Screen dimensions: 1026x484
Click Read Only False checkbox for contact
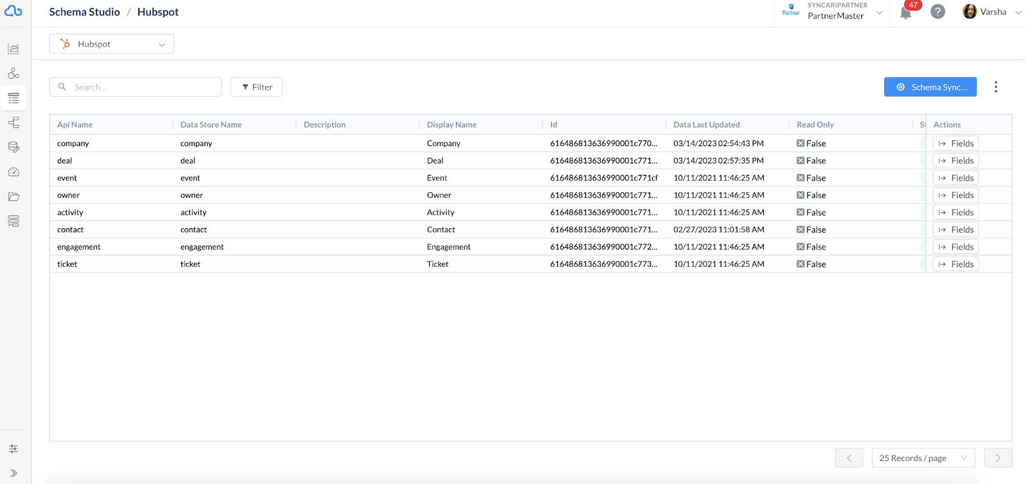tap(800, 229)
